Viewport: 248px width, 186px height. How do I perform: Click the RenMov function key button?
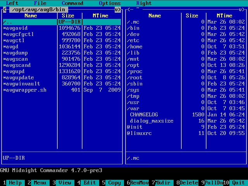139,183
